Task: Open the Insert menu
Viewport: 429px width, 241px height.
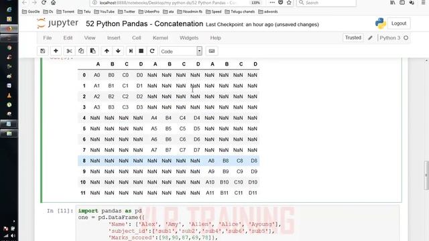Action: click(114, 37)
